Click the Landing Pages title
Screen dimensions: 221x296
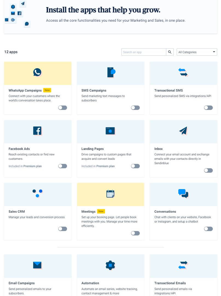click(92, 149)
